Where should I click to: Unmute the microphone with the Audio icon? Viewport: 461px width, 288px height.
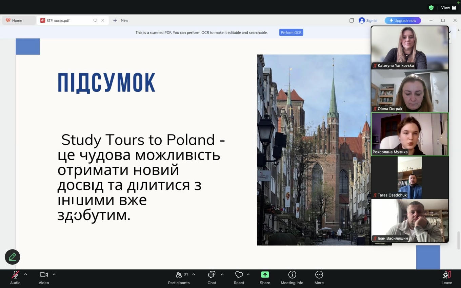(x=15, y=275)
